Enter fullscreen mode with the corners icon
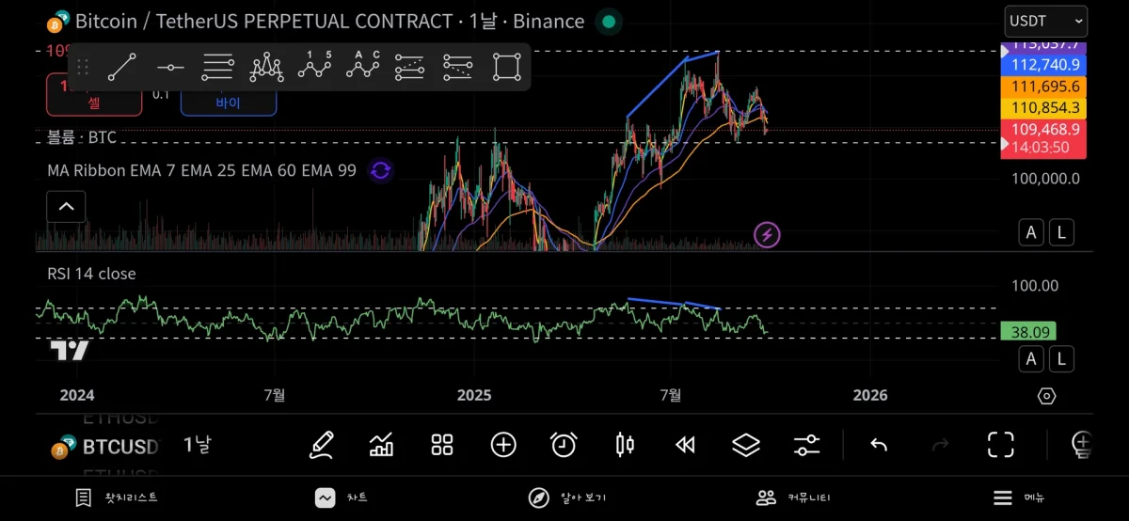Screen dimensions: 1129x521 [x=1001, y=445]
